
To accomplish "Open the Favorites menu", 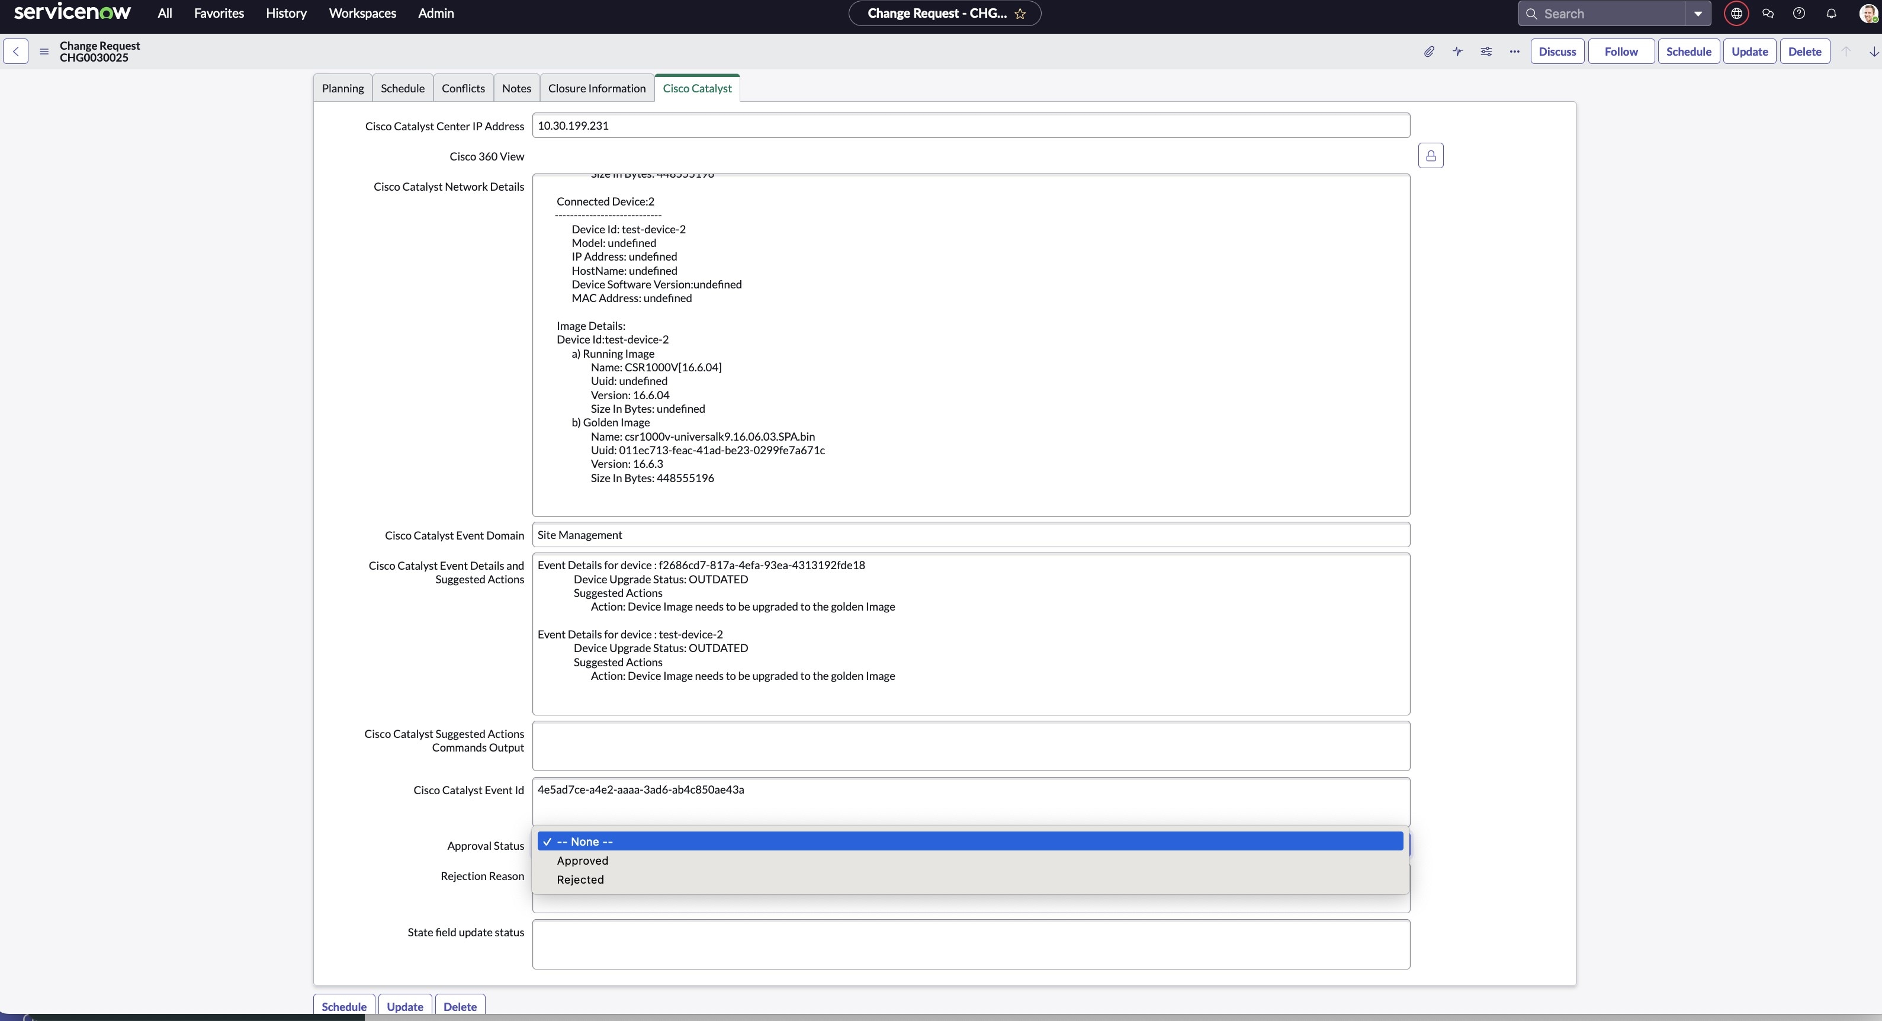I will [x=219, y=13].
